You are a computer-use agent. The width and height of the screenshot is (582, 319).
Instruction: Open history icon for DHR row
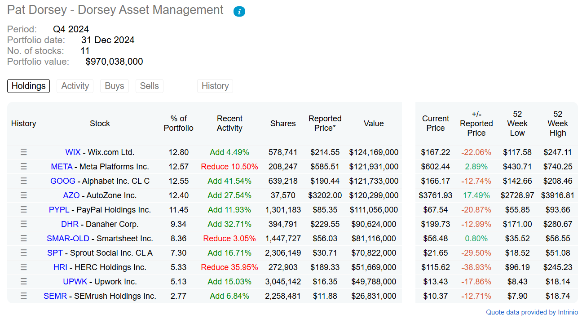[24, 224]
